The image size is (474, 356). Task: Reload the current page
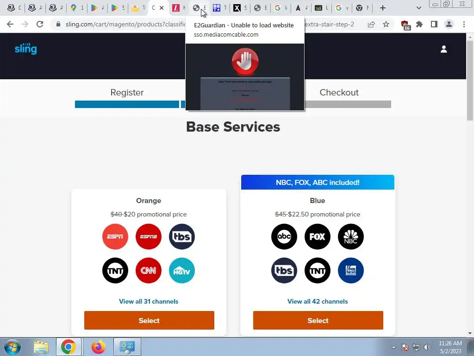coord(40,24)
